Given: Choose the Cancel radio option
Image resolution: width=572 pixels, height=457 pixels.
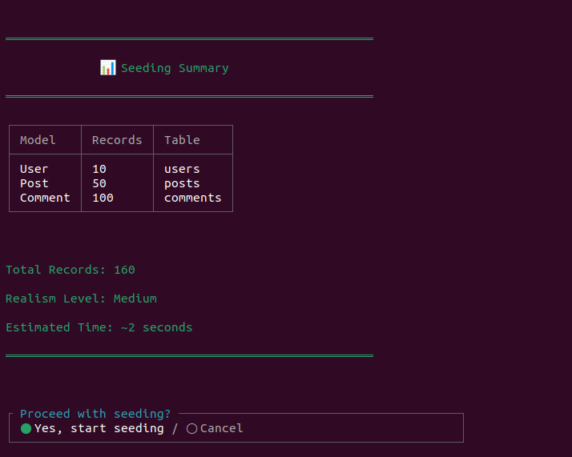Looking at the screenshot, I should tap(191, 428).
